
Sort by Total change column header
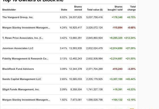(131, 8)
